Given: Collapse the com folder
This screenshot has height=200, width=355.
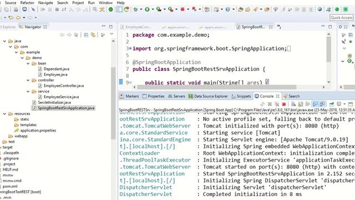Looking at the screenshot, I should 11,47.
